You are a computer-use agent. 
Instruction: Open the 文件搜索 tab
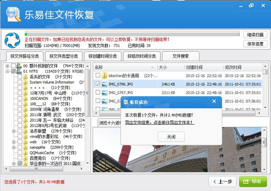pyautogui.click(x=178, y=56)
